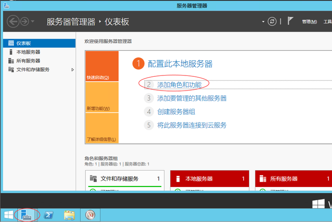Open the red 本地服务器 tile header

pos(210,178)
